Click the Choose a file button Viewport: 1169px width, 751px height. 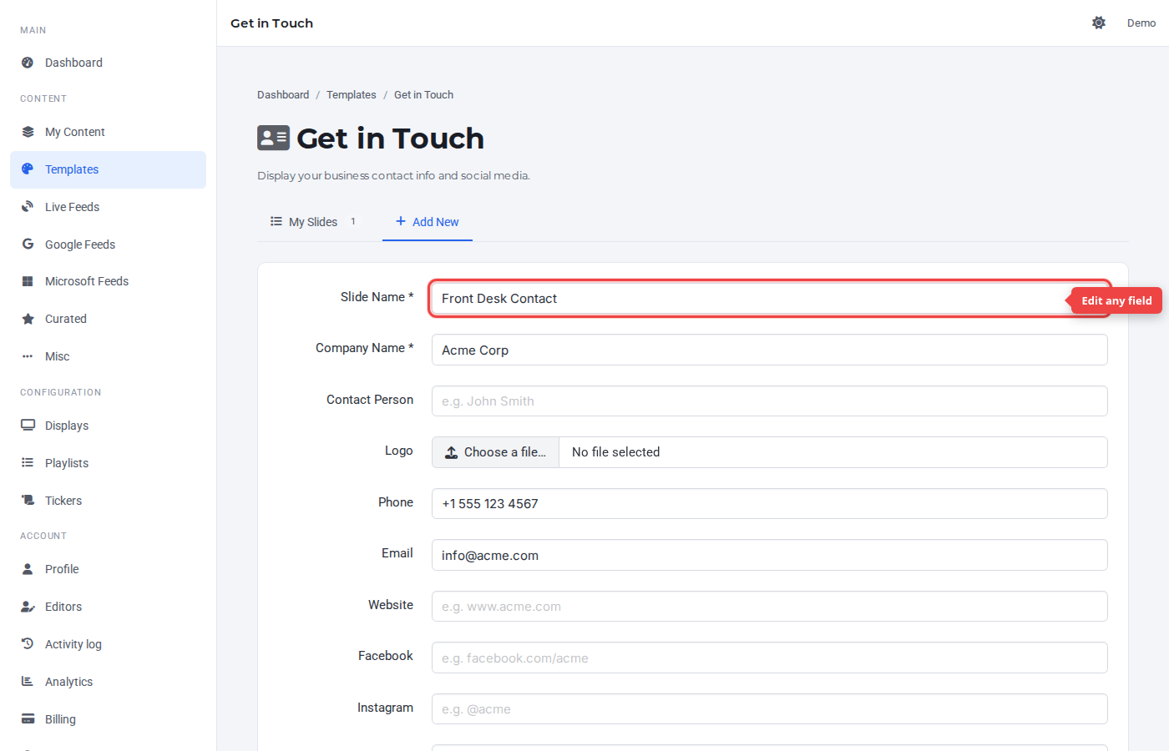click(x=495, y=452)
